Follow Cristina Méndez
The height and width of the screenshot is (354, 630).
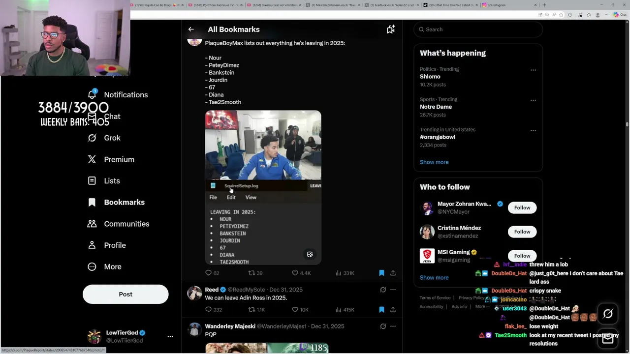point(522,232)
